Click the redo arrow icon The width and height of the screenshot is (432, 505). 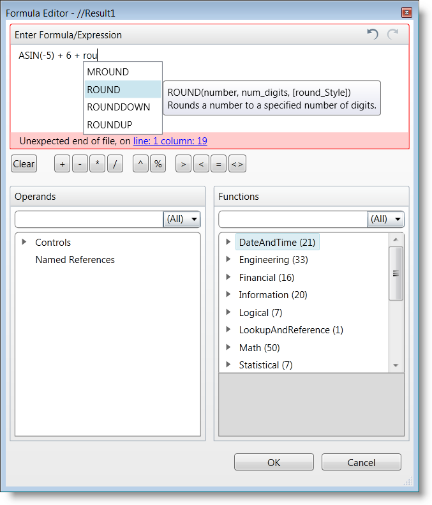click(392, 34)
